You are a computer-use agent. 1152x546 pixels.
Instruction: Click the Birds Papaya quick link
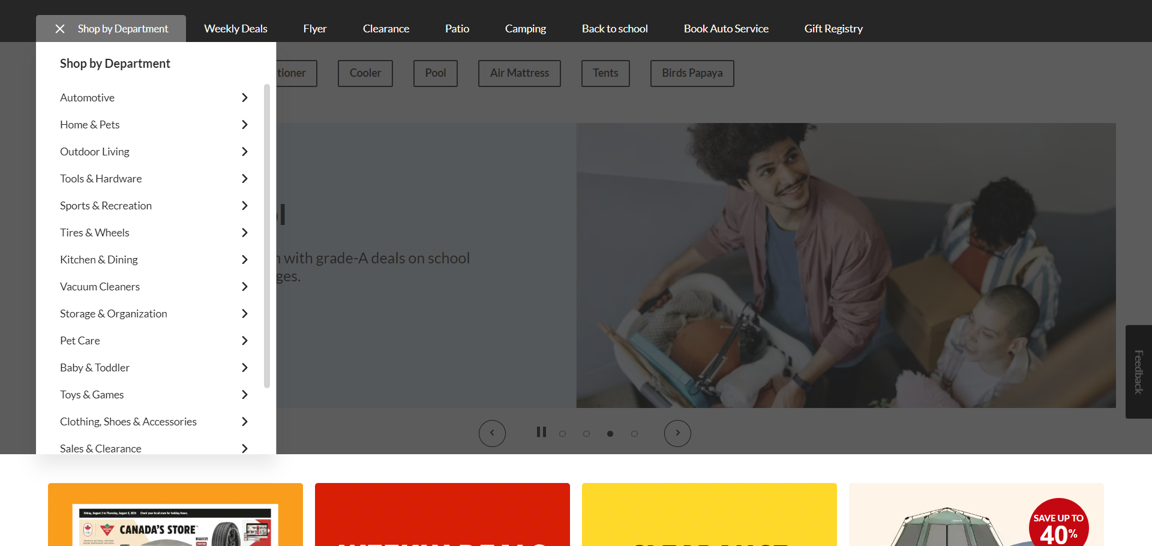coord(692,73)
